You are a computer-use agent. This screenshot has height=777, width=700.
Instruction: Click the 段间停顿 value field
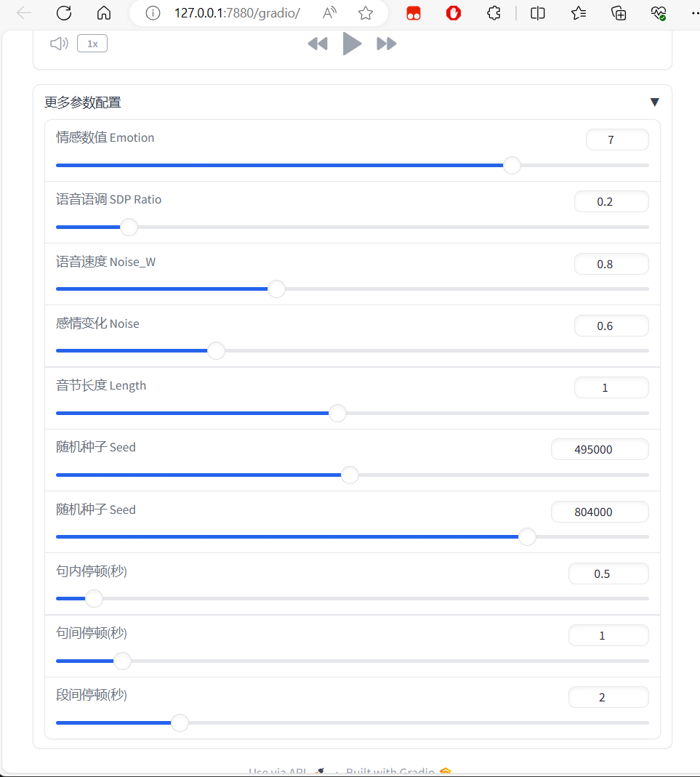click(x=608, y=697)
